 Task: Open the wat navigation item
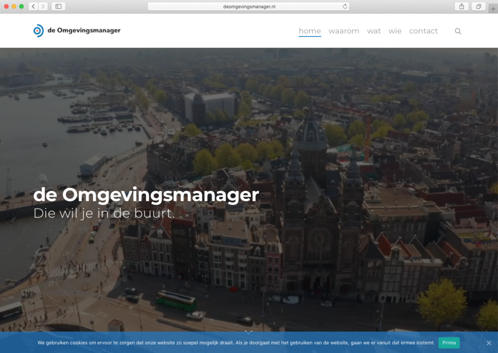(374, 31)
